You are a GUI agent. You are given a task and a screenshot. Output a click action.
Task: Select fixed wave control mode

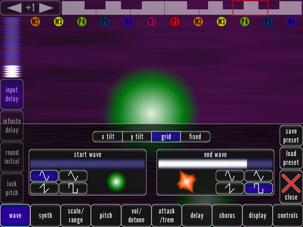(x=195, y=137)
